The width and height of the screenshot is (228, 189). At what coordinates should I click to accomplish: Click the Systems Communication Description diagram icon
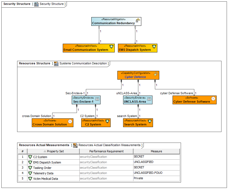pos(56,64)
